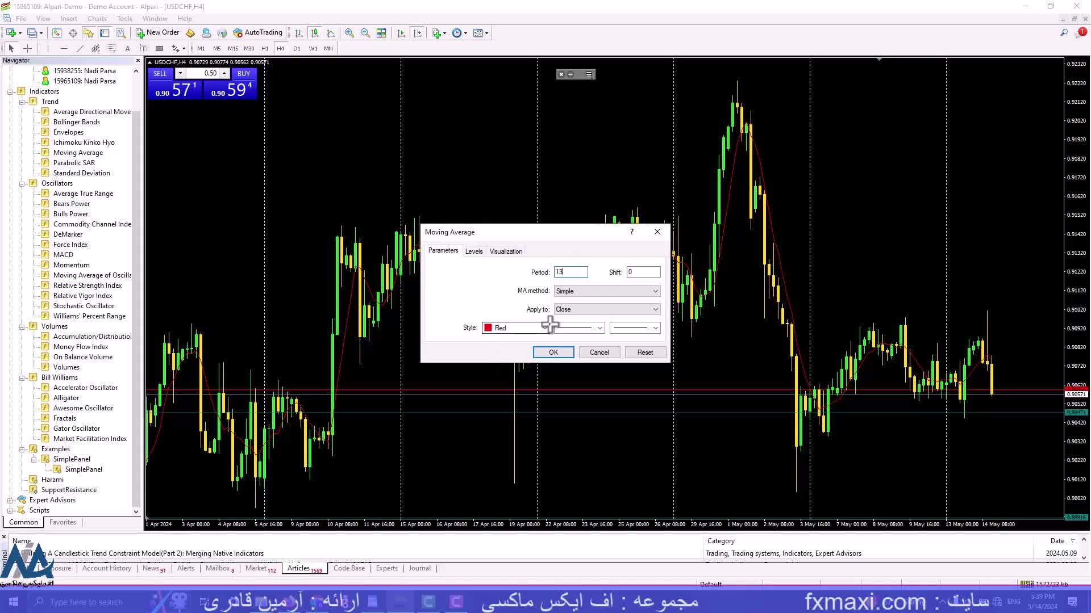Click the Shift input field
Image resolution: width=1091 pixels, height=613 pixels.
click(643, 272)
